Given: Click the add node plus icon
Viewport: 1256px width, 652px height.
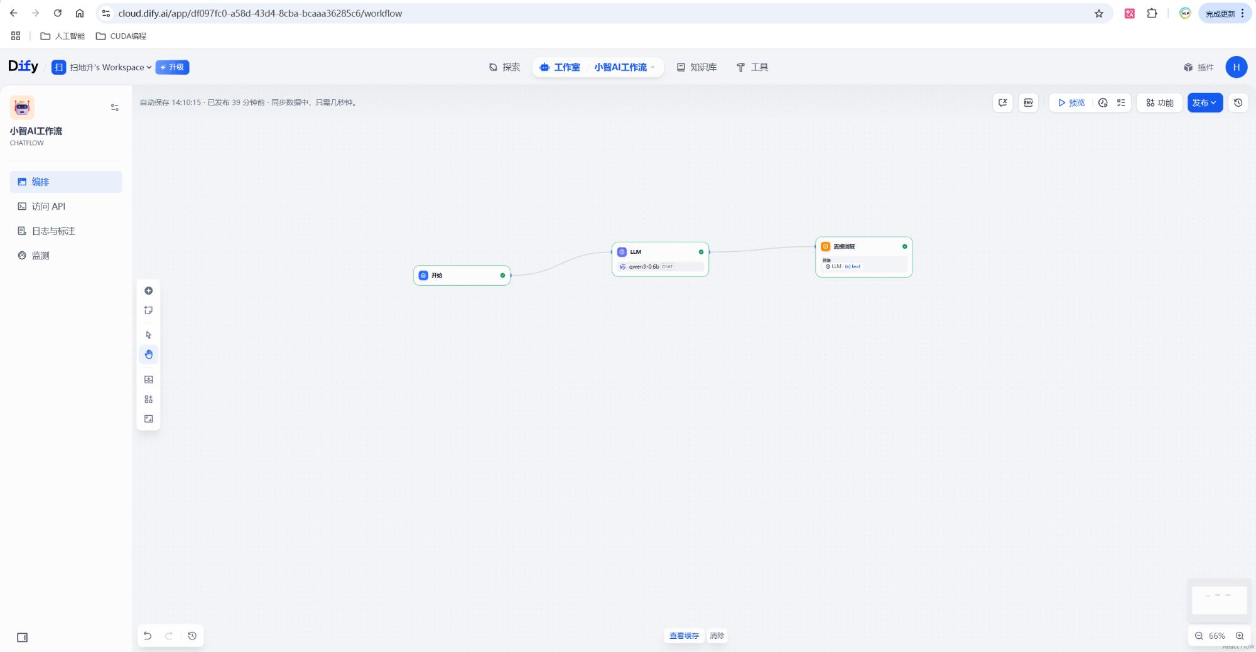Looking at the screenshot, I should 149,291.
